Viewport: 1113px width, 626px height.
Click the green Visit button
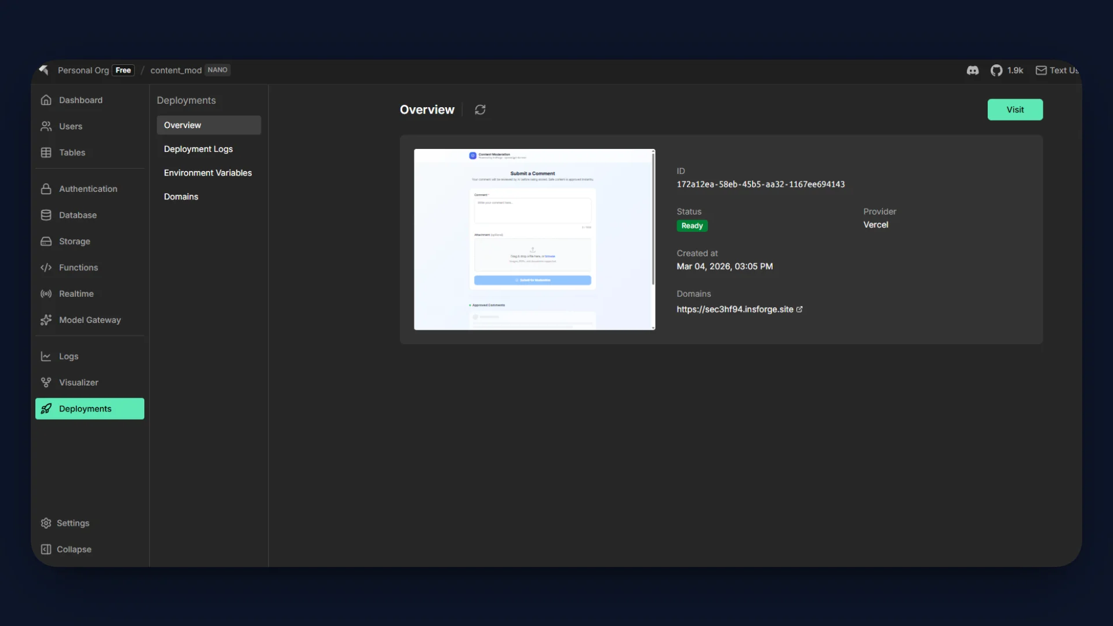tap(1014, 110)
